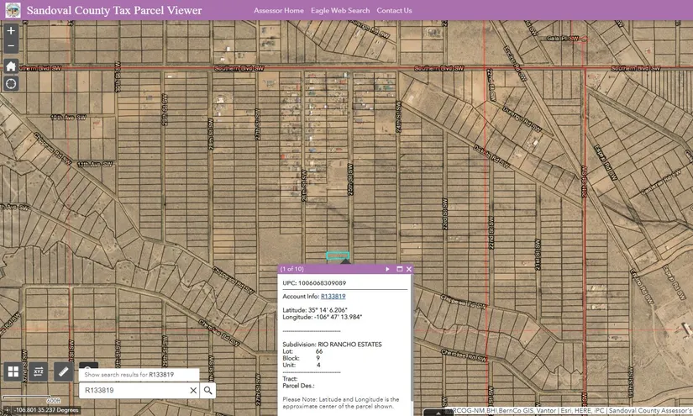
Task: Open the XYZ coordinate conversion widget
Action: coord(39,371)
